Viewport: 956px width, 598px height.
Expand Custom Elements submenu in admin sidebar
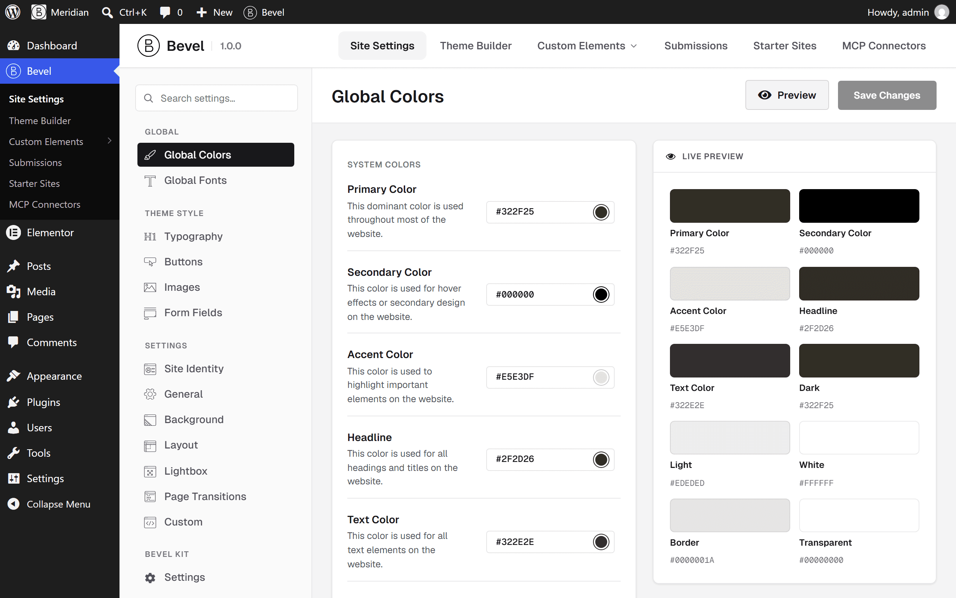click(x=109, y=141)
